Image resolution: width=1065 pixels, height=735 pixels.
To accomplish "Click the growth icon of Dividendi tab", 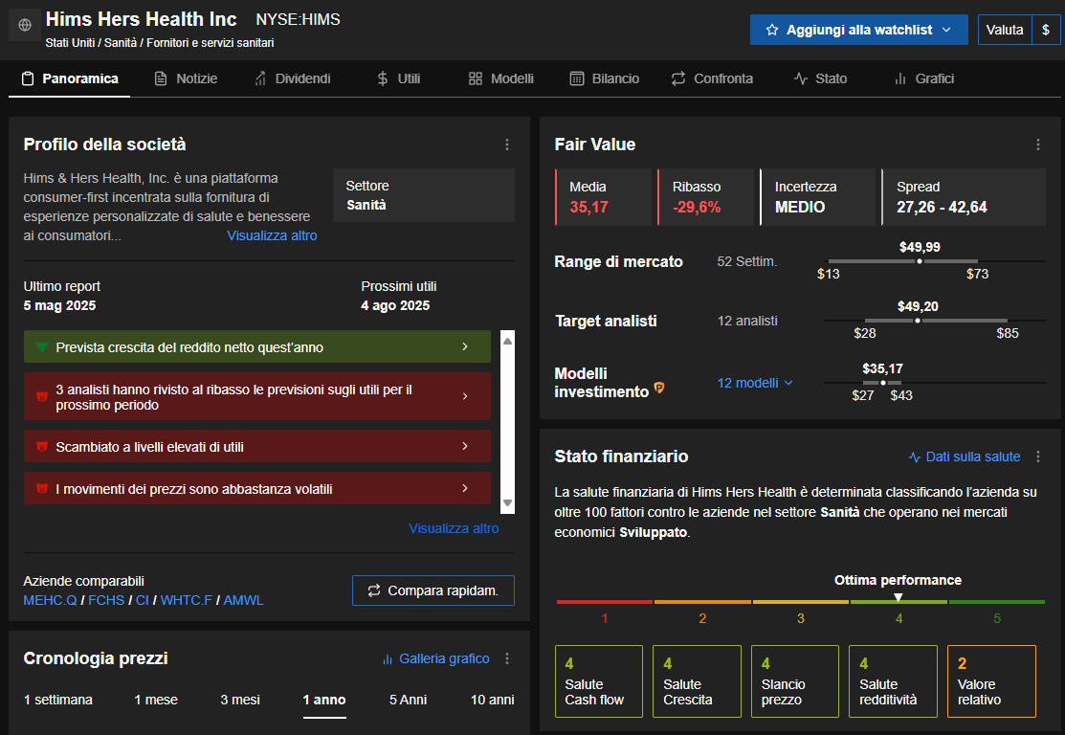I will [260, 78].
